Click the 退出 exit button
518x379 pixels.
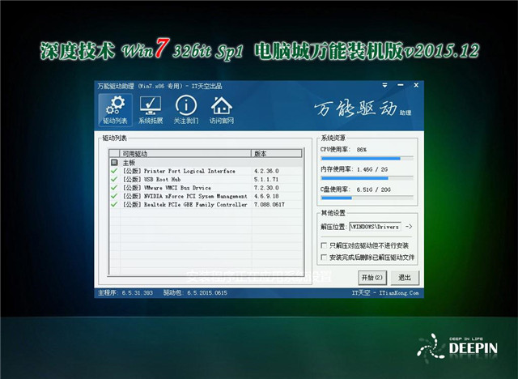[405, 278]
